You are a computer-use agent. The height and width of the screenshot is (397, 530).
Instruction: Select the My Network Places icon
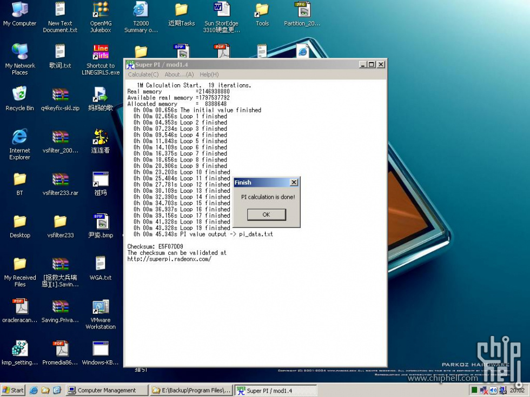19,60
